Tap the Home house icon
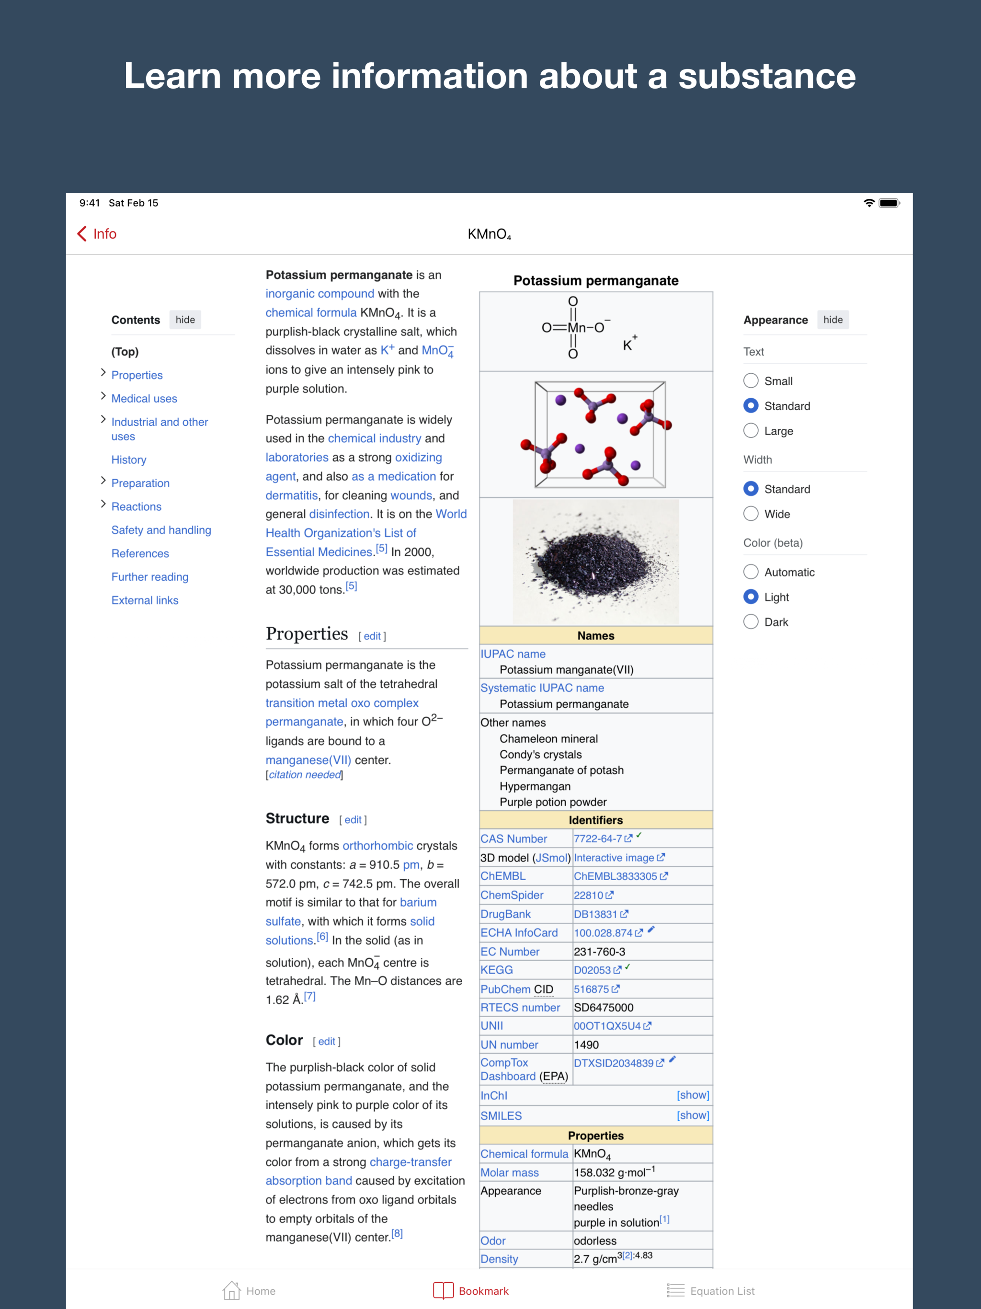The width and height of the screenshot is (981, 1309). tap(231, 1290)
